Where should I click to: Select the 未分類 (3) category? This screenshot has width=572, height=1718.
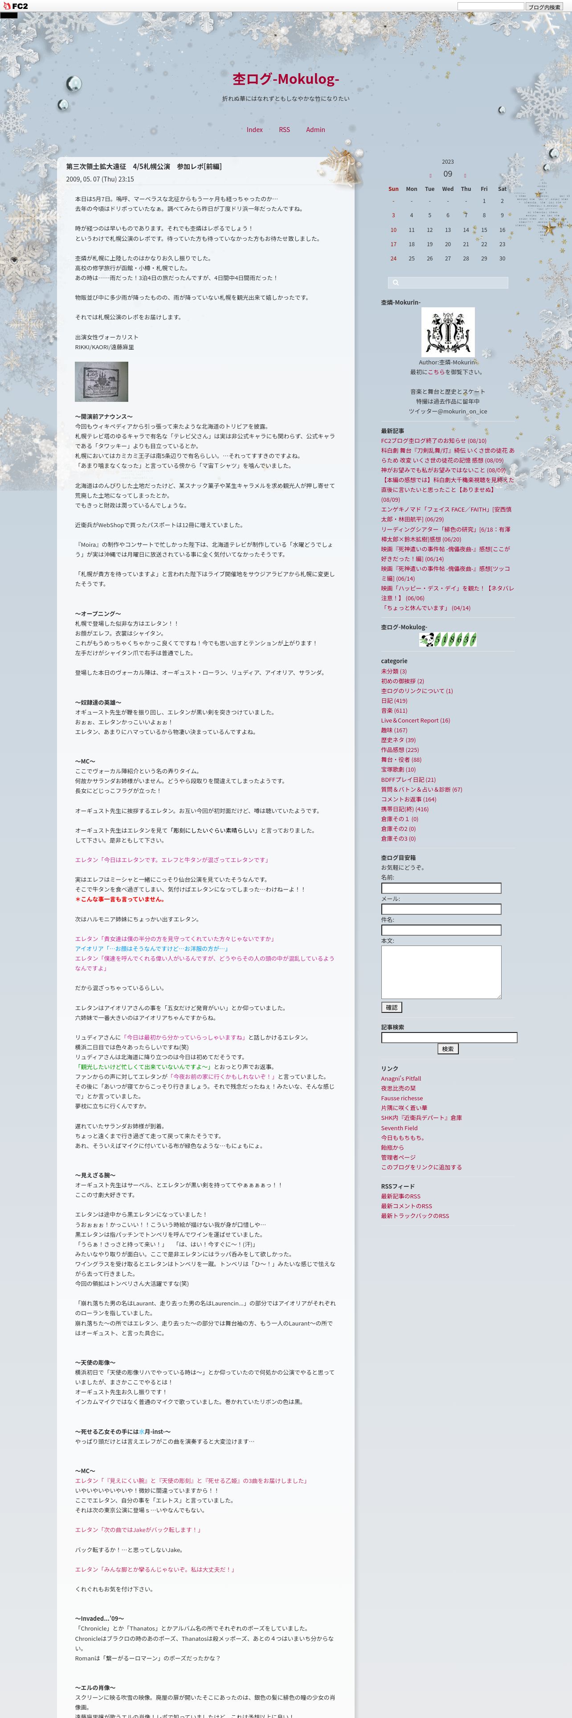coord(393,671)
